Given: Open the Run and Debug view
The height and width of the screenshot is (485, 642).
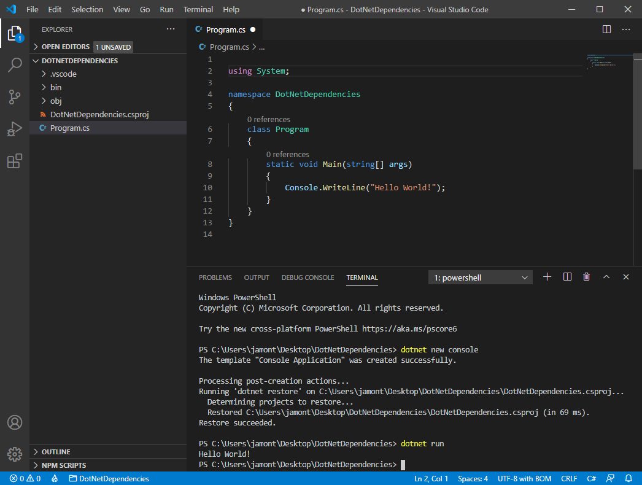Looking at the screenshot, I should (15, 129).
